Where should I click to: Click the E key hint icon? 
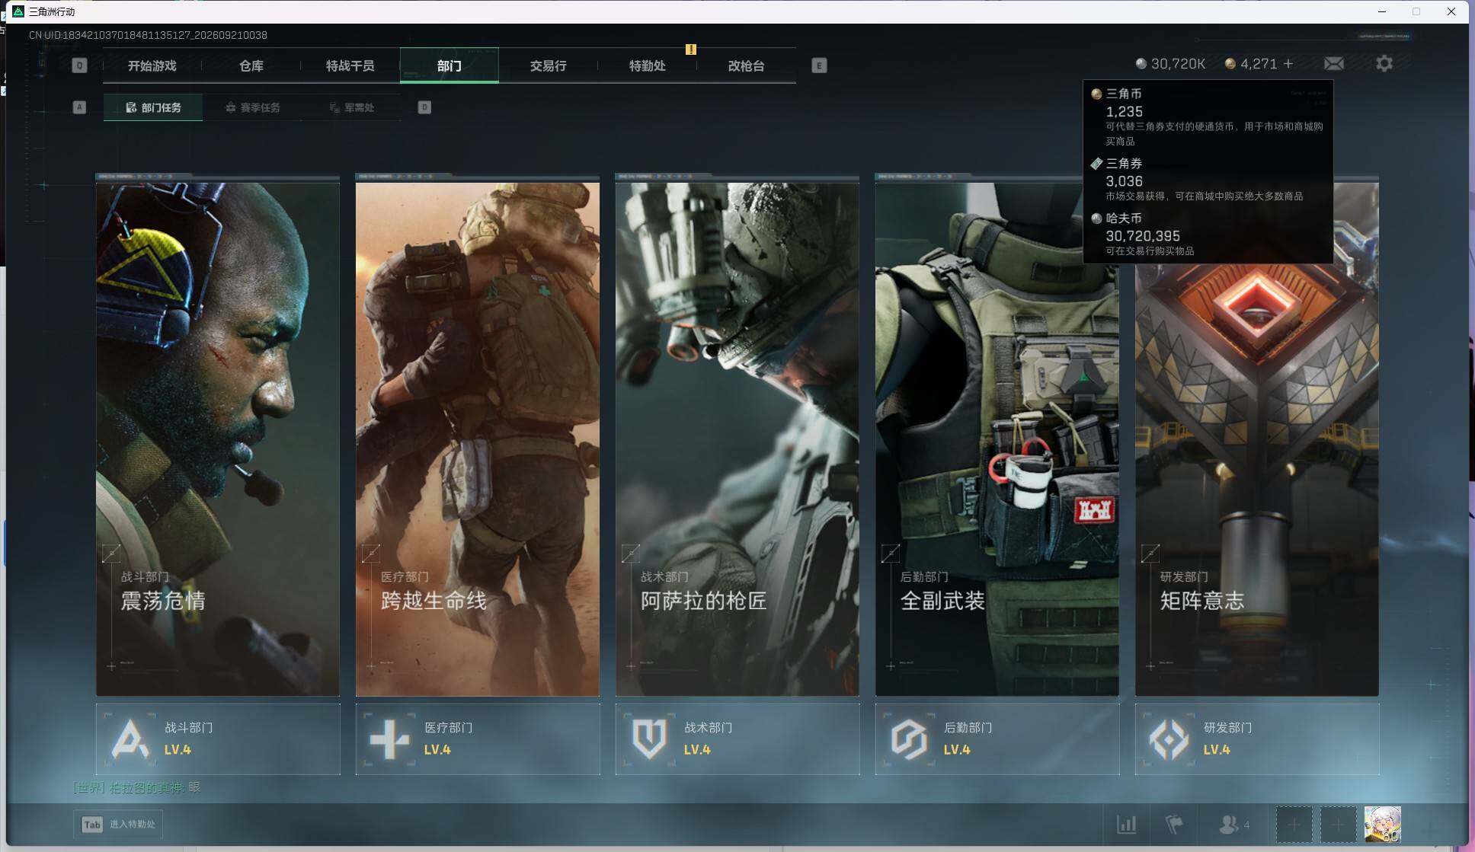coord(819,65)
